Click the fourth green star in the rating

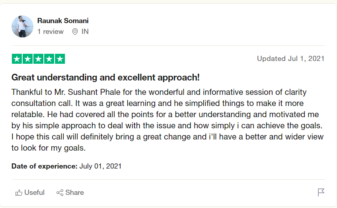(x=49, y=59)
